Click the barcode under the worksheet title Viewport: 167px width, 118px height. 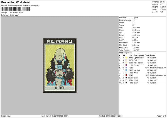16,9
